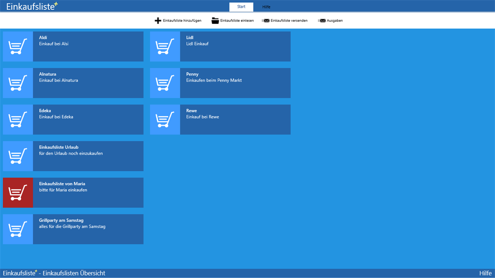
Task: Click the Penny title text
Action: click(x=192, y=74)
